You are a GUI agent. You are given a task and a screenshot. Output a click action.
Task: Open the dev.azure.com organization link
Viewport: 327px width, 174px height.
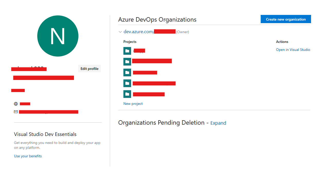[x=150, y=32]
